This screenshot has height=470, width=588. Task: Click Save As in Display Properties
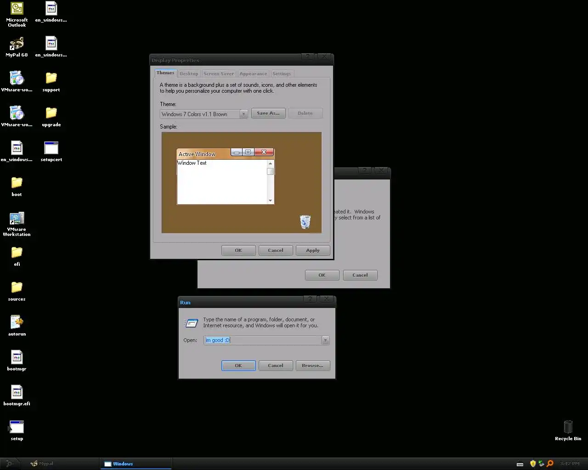268,113
